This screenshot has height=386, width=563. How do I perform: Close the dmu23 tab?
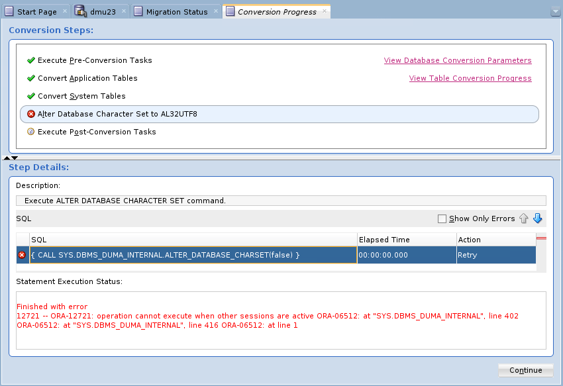[124, 11]
